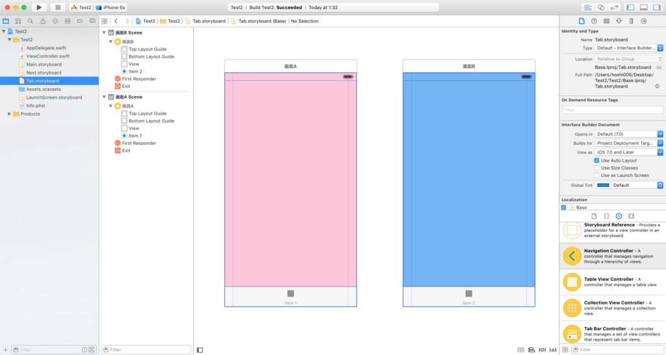
Task: Open the Debug navigator tab
Action: [68, 21]
